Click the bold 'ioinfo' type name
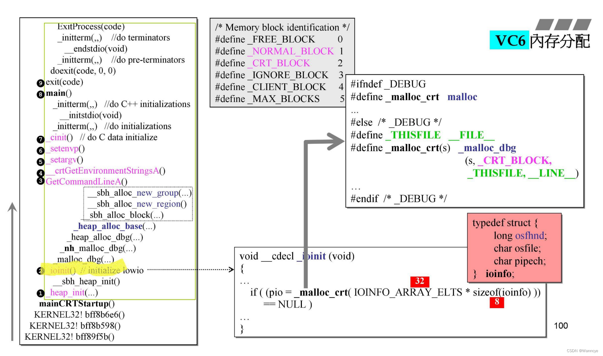The width and height of the screenshot is (603, 356). [x=498, y=274]
